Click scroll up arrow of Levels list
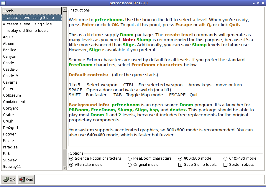Image resolution: width=266 pixels, height=187 pixels. coord(65,10)
